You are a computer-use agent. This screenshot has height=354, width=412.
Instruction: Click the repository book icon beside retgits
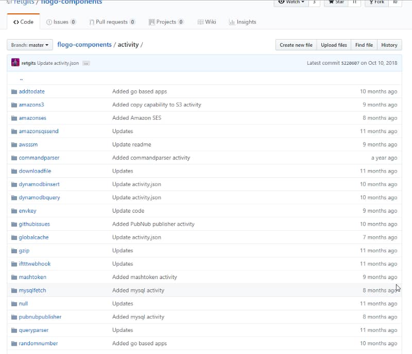point(9,2)
